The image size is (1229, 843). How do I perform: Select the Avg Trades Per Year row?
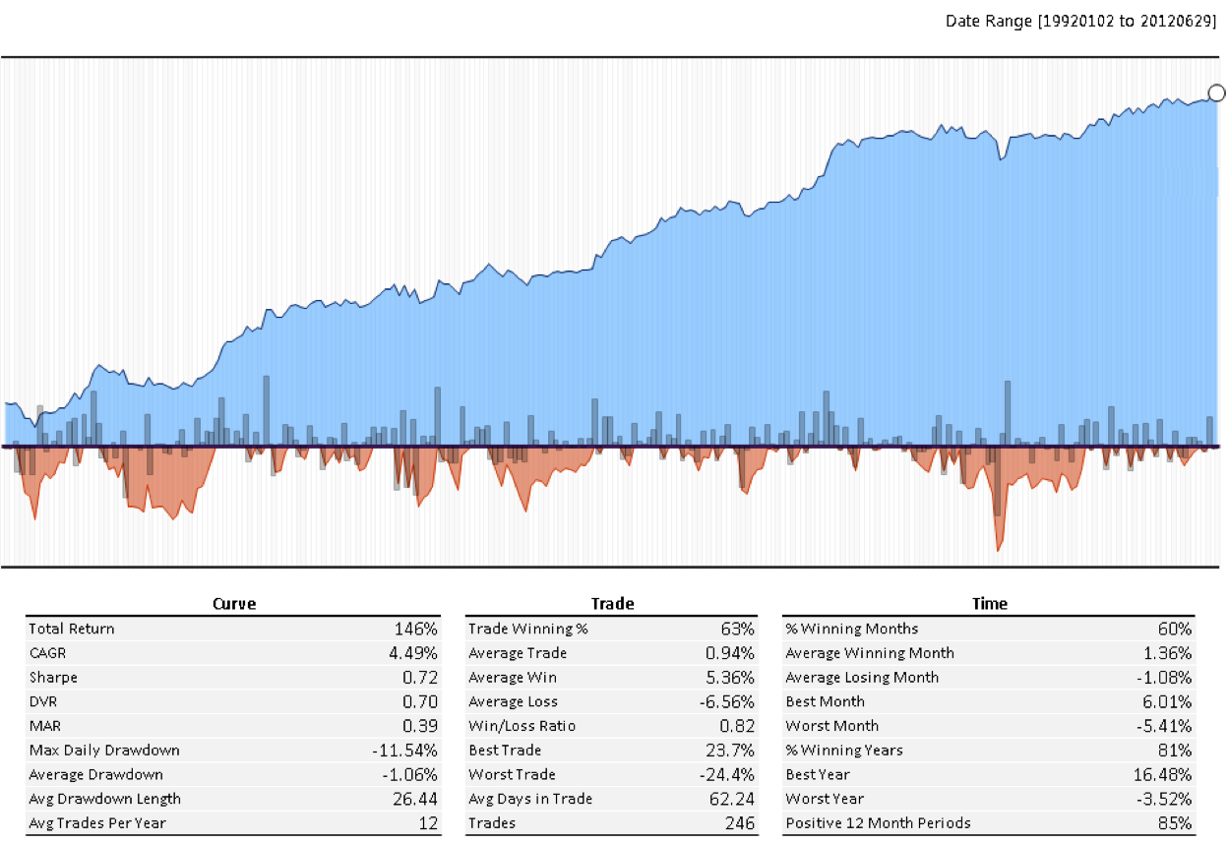point(232,823)
